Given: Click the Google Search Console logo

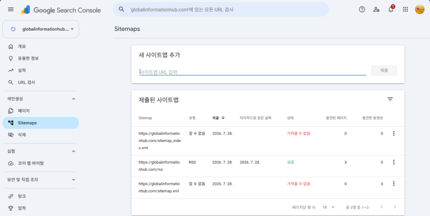Looking at the screenshot, I should (60, 10).
